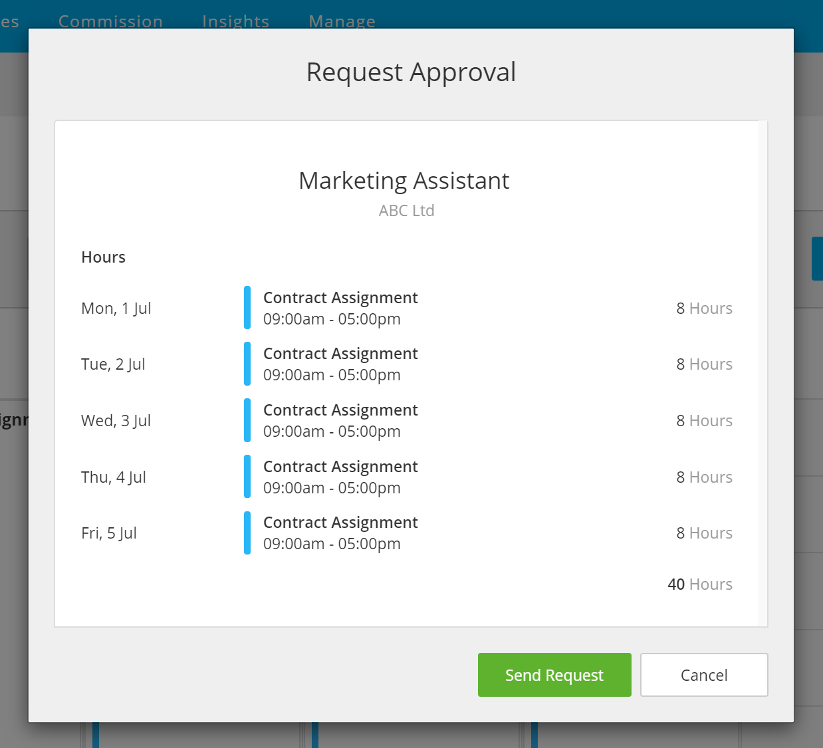This screenshot has width=823, height=748.
Task: Select the Thu, 4 Jul date row
Action: [407, 477]
